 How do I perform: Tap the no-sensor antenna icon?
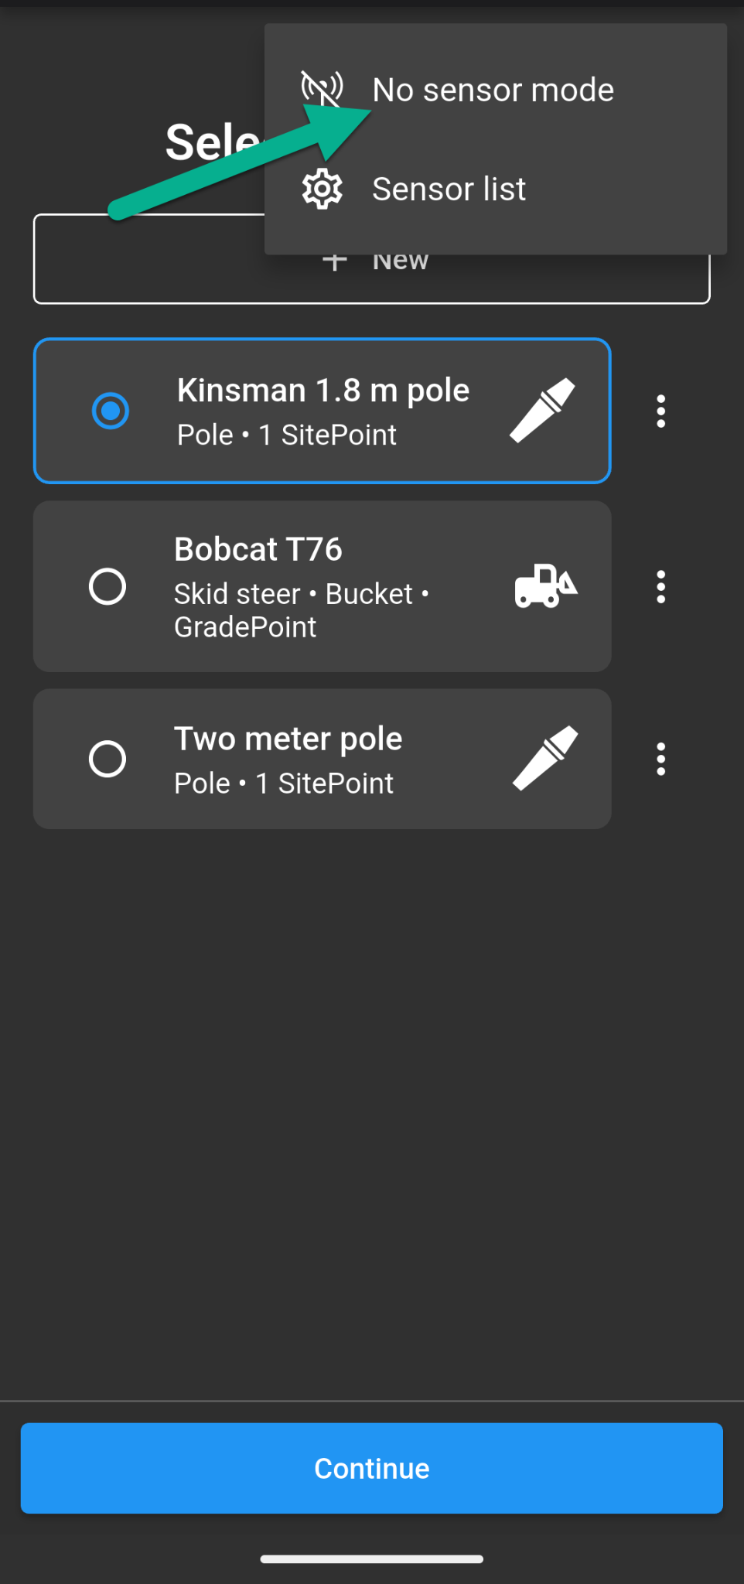[x=323, y=89]
